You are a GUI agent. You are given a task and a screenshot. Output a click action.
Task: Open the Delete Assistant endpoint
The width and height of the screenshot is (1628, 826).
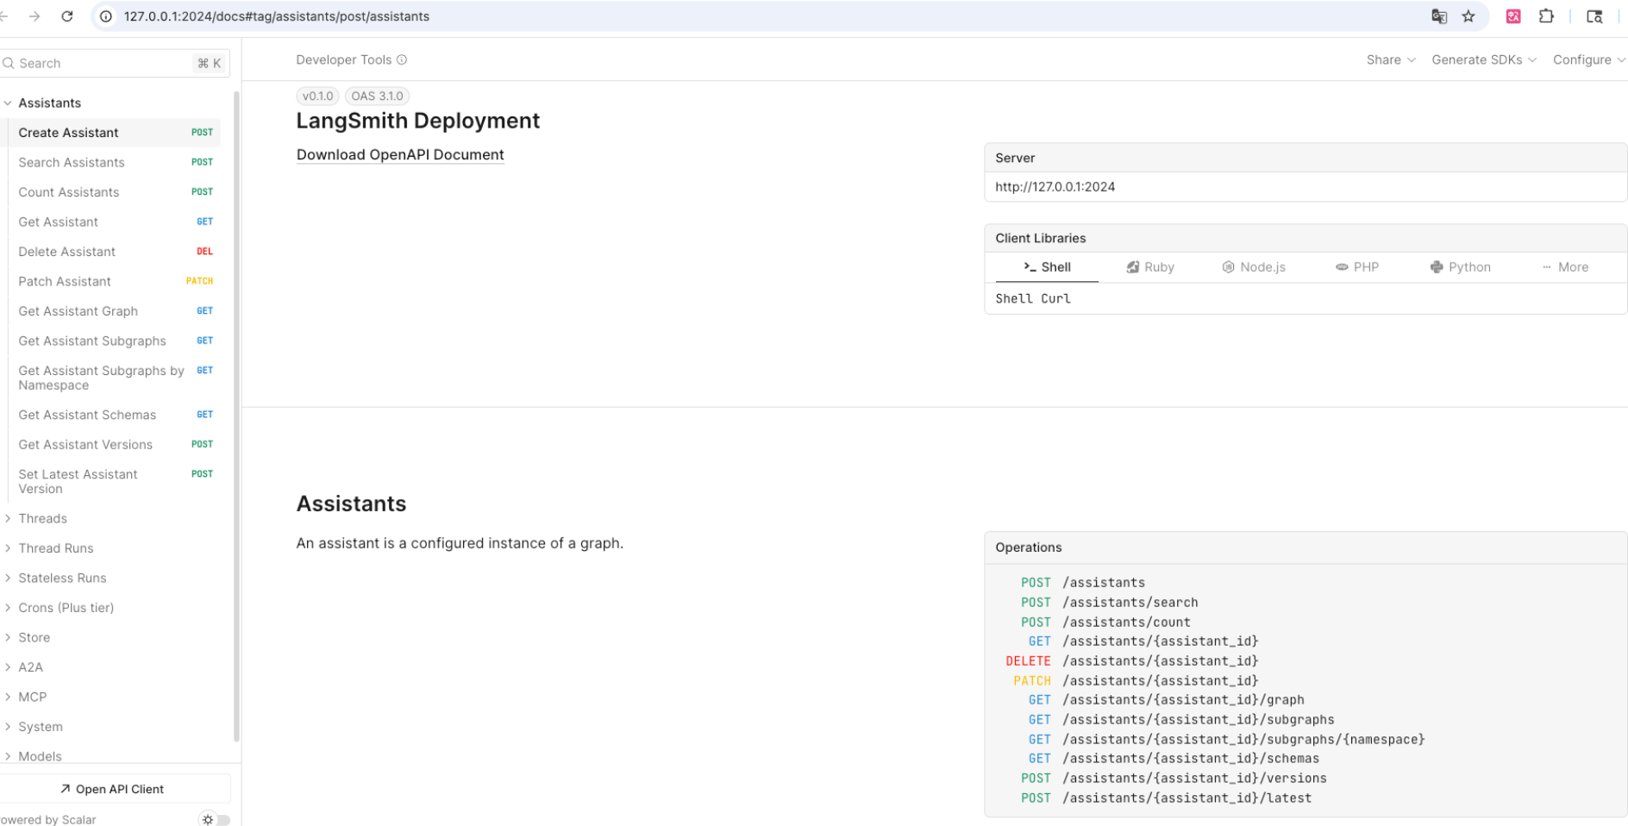67,252
